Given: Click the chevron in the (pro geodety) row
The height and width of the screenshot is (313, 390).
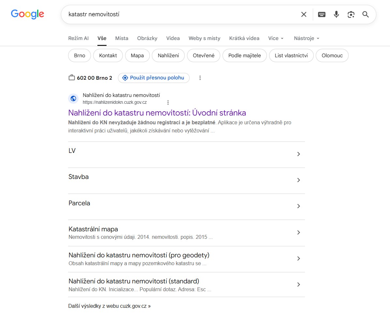Looking at the screenshot, I should coord(299,259).
